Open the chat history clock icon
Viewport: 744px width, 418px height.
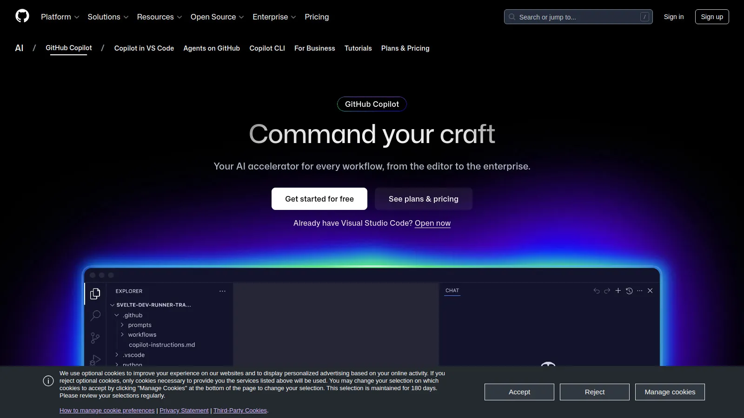coord(629,290)
